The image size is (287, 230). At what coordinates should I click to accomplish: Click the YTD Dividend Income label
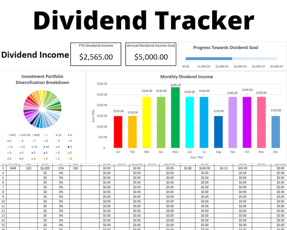pos(96,46)
